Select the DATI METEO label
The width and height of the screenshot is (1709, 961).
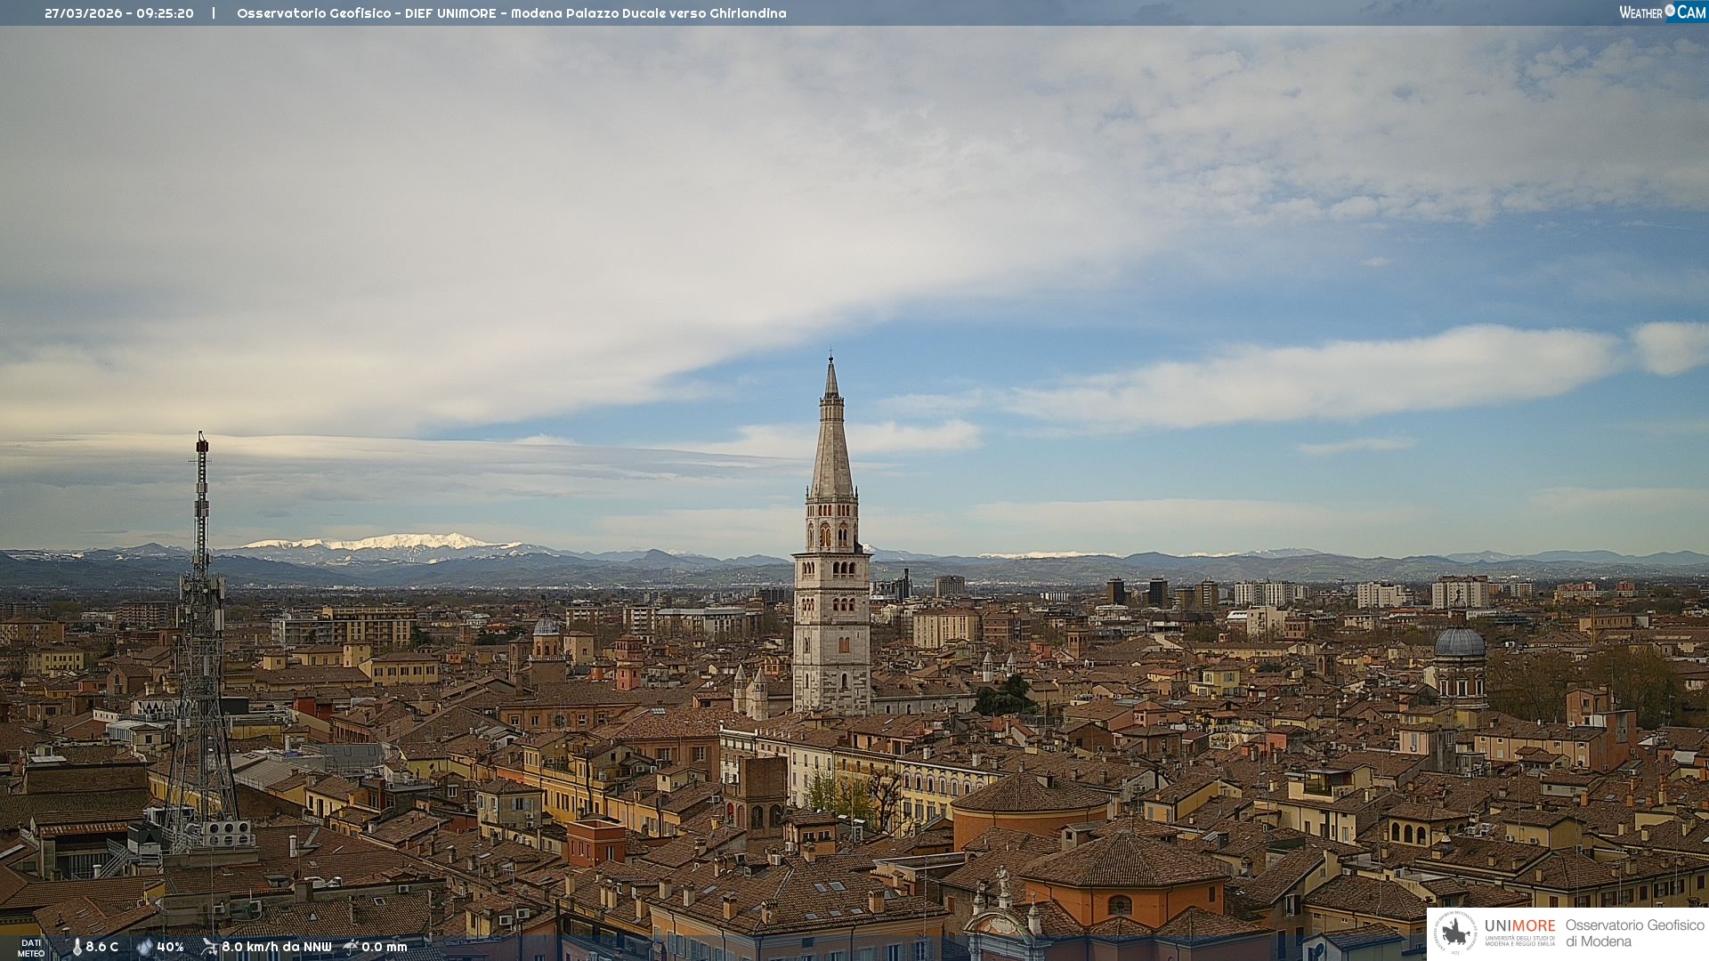click(x=31, y=948)
